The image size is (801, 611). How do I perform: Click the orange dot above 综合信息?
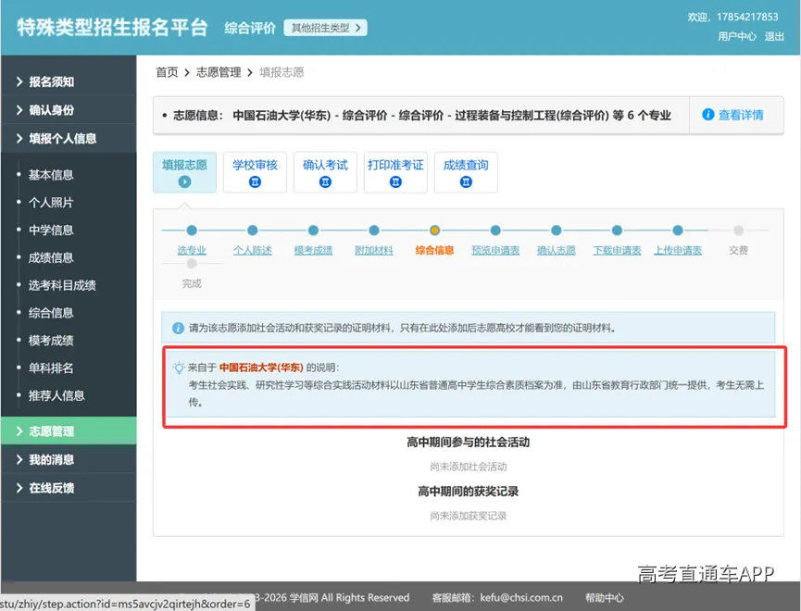click(x=434, y=231)
